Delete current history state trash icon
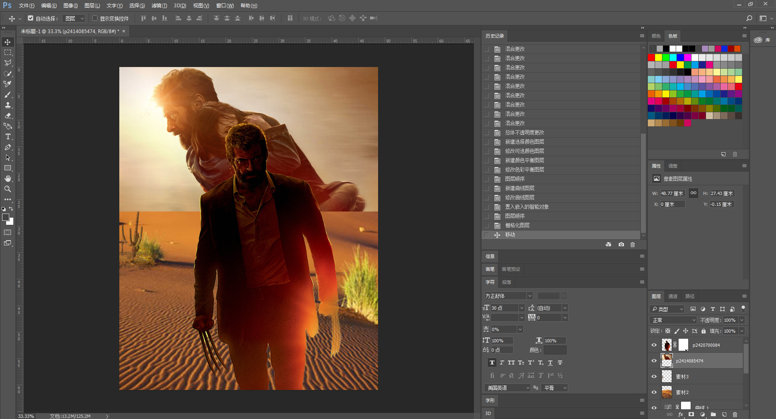The image size is (776, 419). coord(632,245)
